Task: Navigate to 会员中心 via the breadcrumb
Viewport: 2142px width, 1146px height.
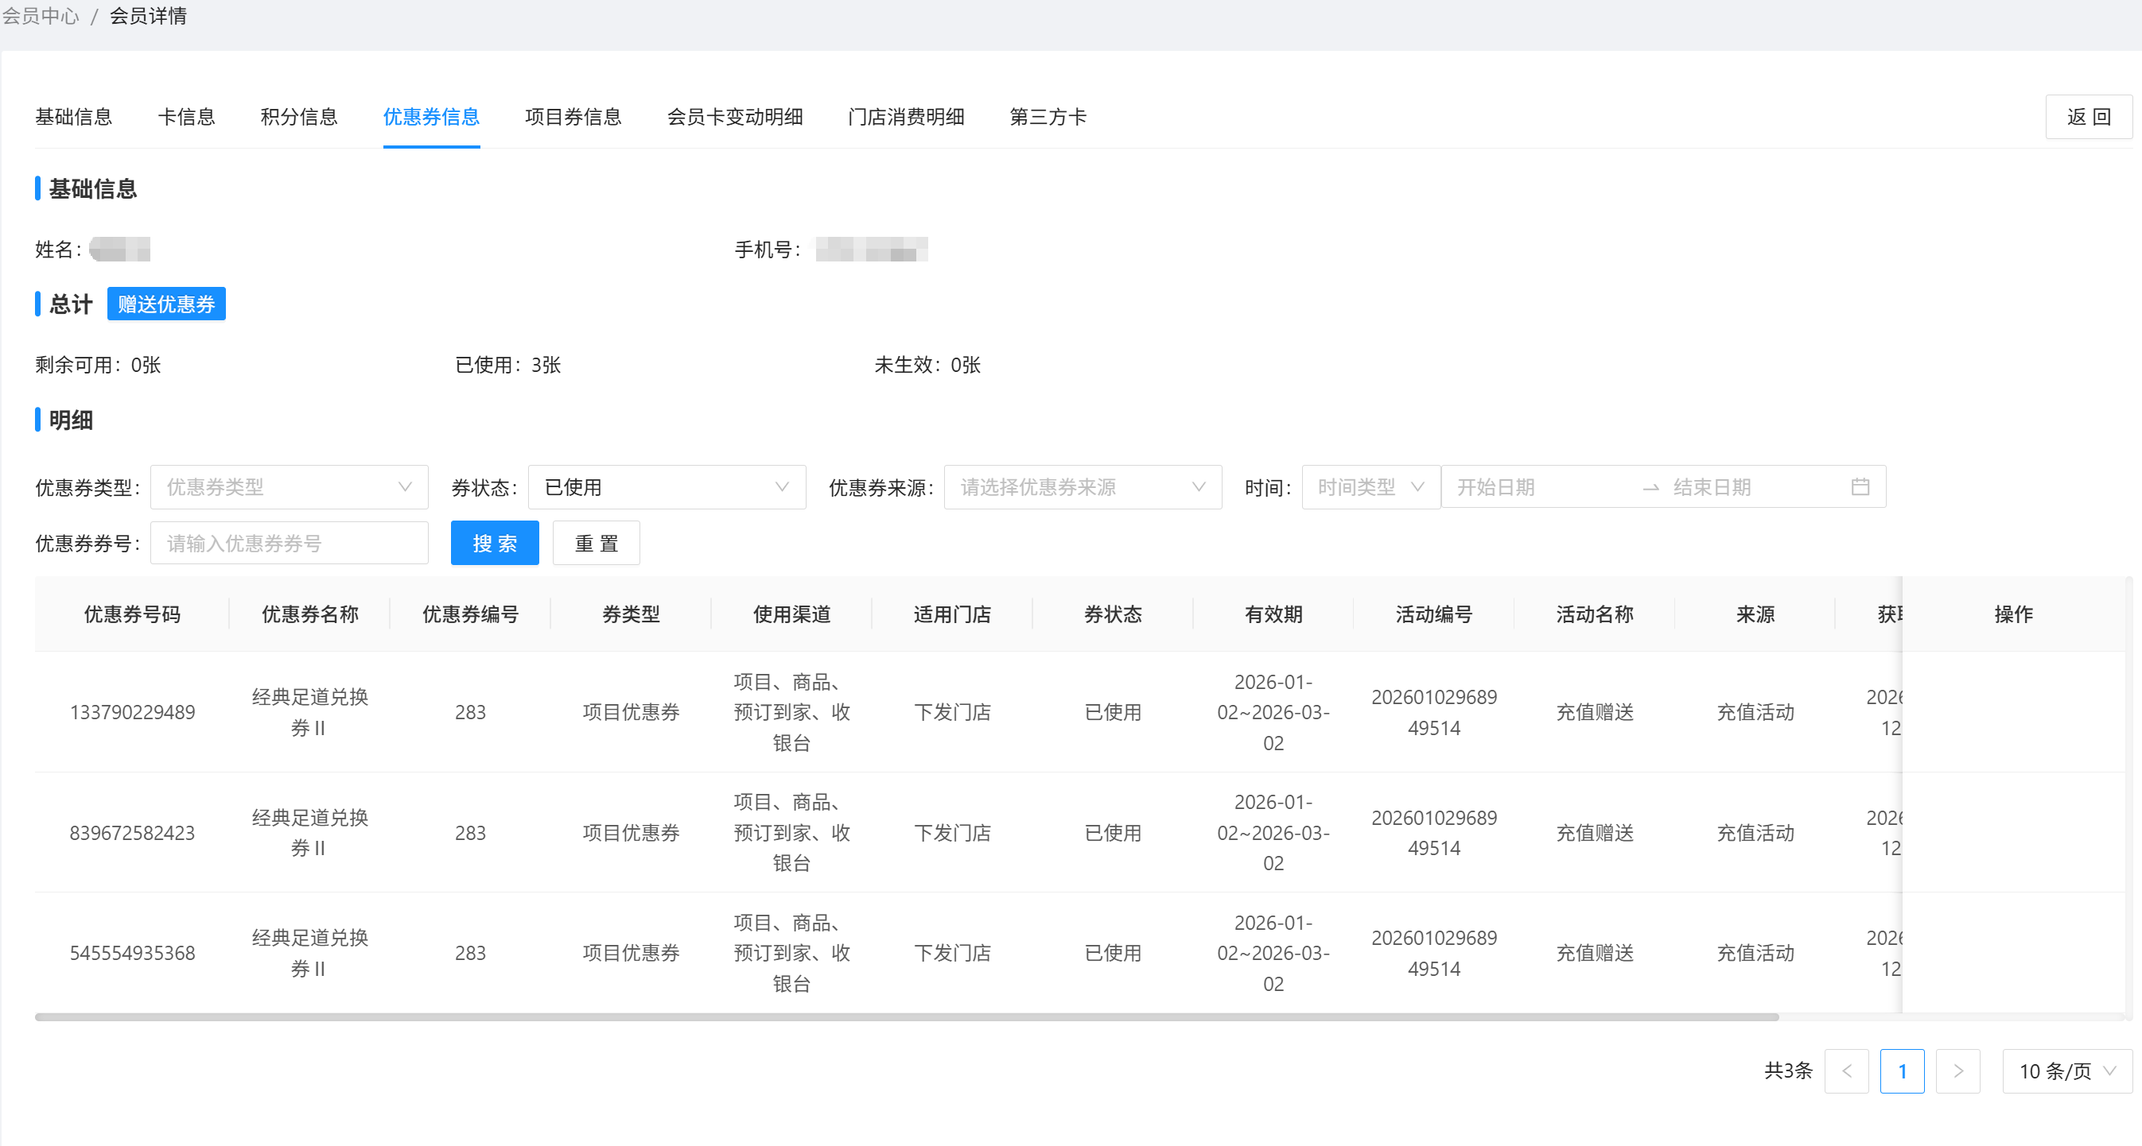Action: [x=40, y=16]
